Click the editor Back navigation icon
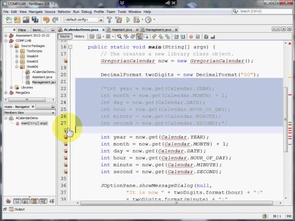This screenshot has height=221, width=295. (x=99, y=36)
